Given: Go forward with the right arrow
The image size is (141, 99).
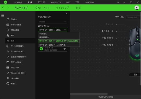Looking at the screenshot, I should click(x=8, y=8).
